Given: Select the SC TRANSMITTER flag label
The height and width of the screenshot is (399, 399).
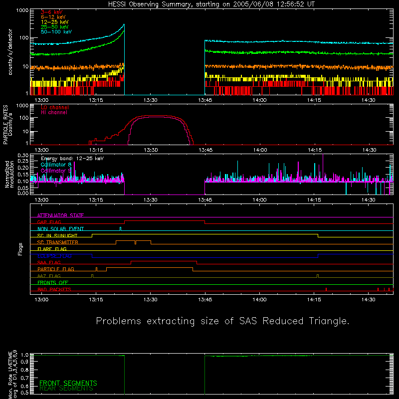Looking at the screenshot, I should pos(58,242).
